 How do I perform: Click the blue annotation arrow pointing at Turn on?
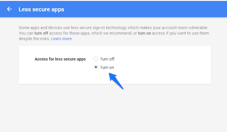tap(116, 81)
